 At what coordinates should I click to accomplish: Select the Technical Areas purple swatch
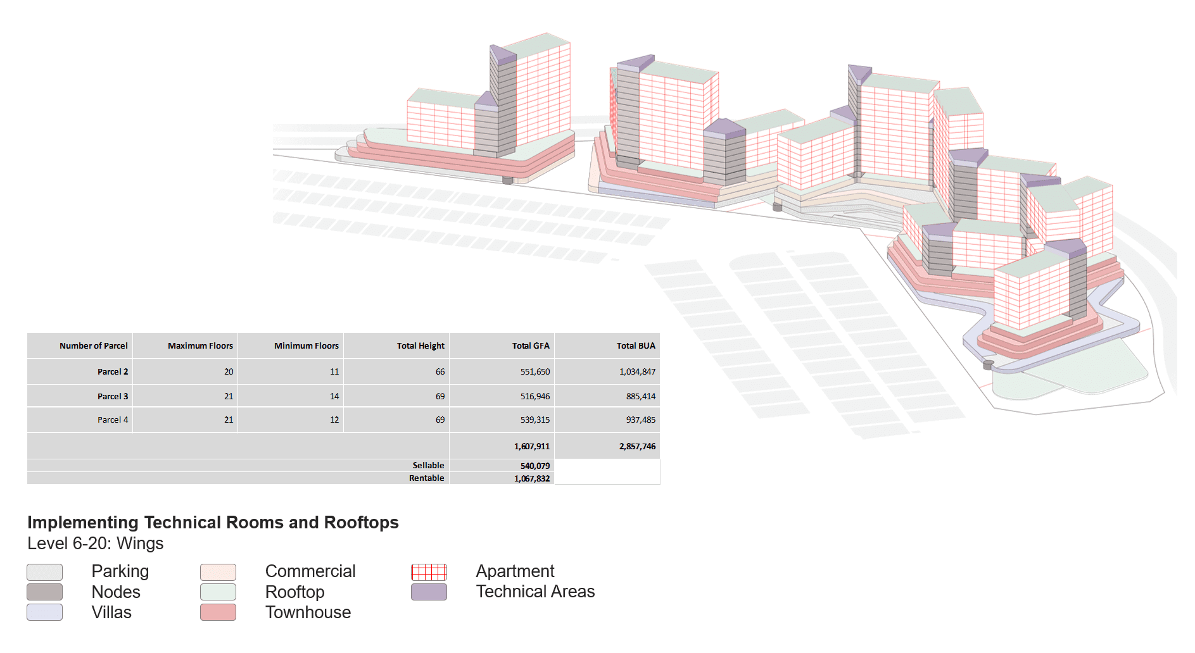coord(429,592)
